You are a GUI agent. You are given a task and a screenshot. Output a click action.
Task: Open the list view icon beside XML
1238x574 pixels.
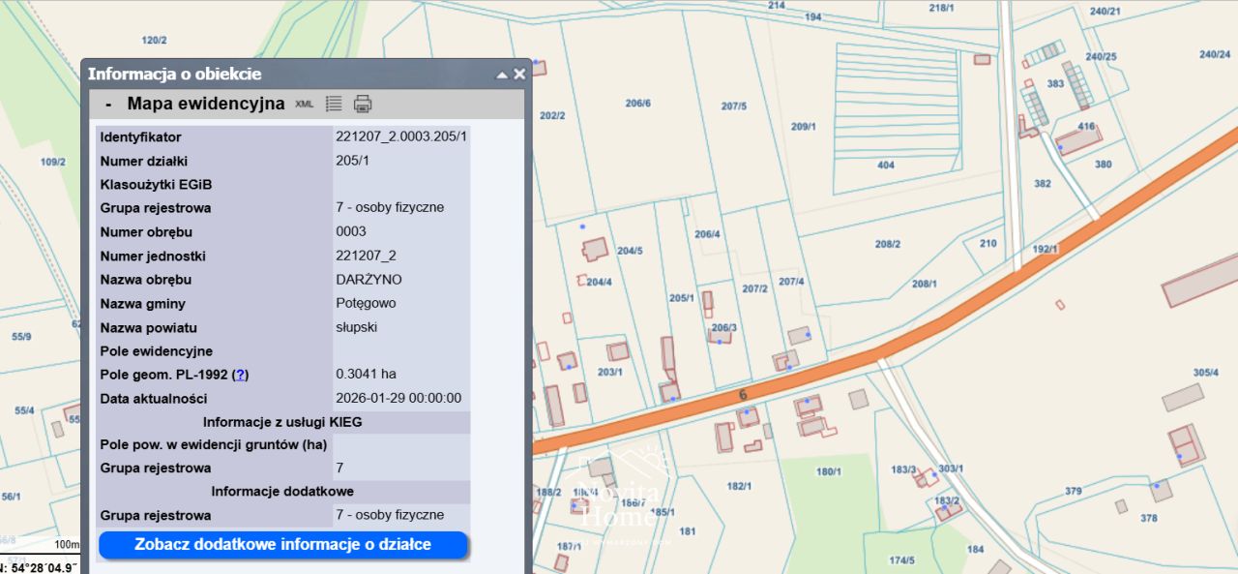click(334, 104)
